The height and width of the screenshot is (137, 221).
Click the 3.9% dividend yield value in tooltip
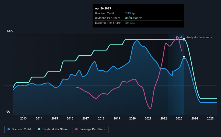[128, 13]
